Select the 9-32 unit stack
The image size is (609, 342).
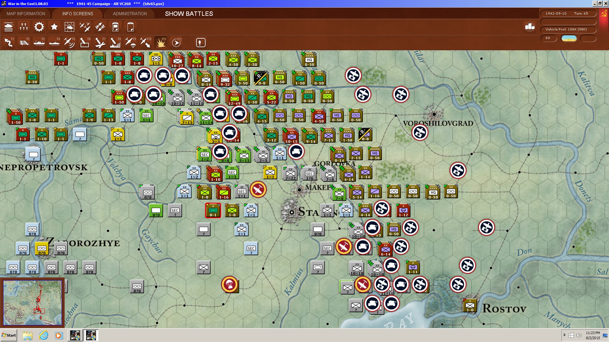click(x=225, y=79)
